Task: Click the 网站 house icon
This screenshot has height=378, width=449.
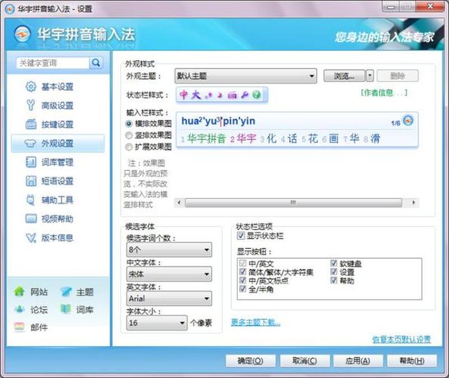Action: 19,291
